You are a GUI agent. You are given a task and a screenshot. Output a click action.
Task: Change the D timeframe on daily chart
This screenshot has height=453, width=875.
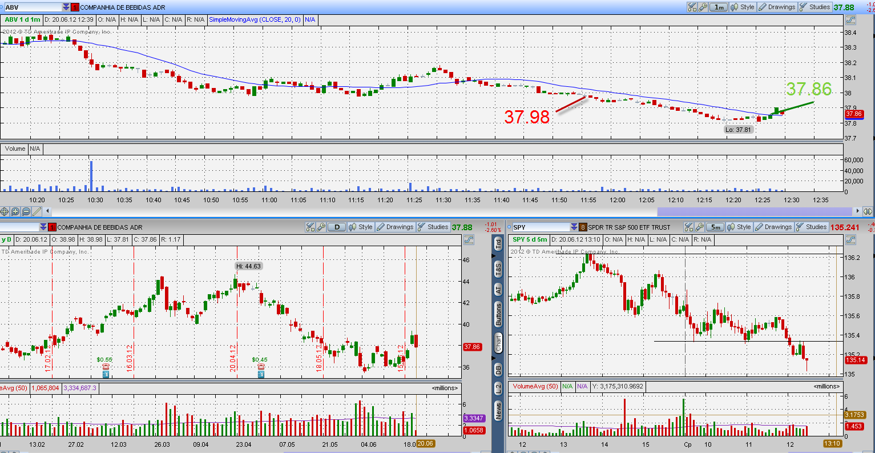pyautogui.click(x=337, y=227)
